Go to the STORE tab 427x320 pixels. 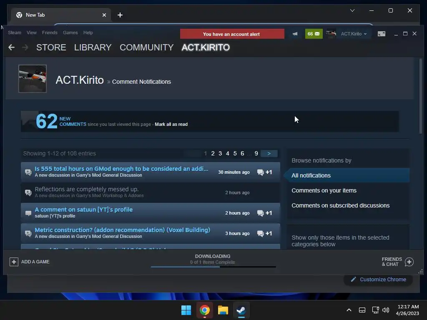[x=51, y=47]
